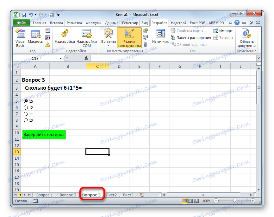The height and width of the screenshot is (217, 274).
Task: Switch to the Формулы ribbon tab
Action: pos(93,23)
